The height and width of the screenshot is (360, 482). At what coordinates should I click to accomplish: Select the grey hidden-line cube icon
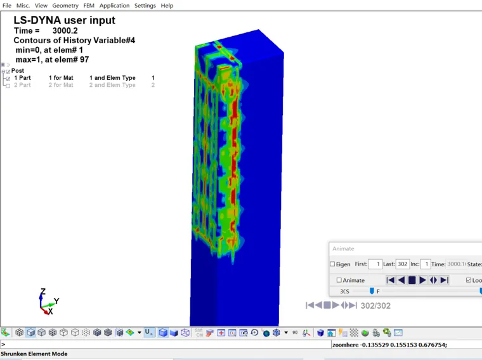click(41, 333)
